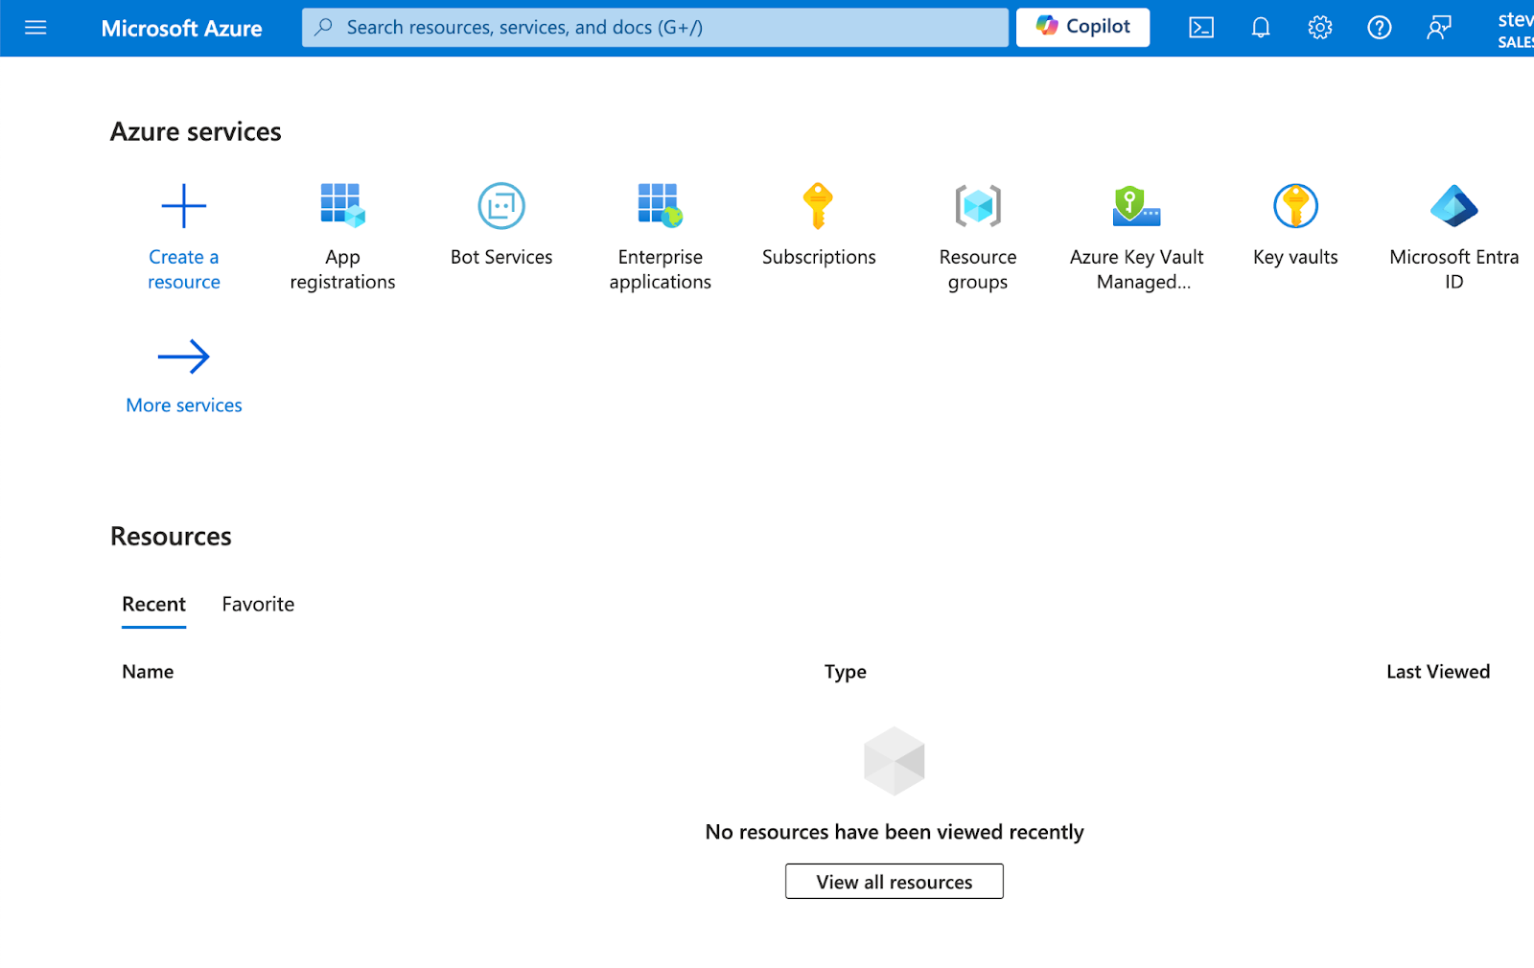The height and width of the screenshot is (968, 1534).
Task: Open the More services link
Action: tap(184, 405)
